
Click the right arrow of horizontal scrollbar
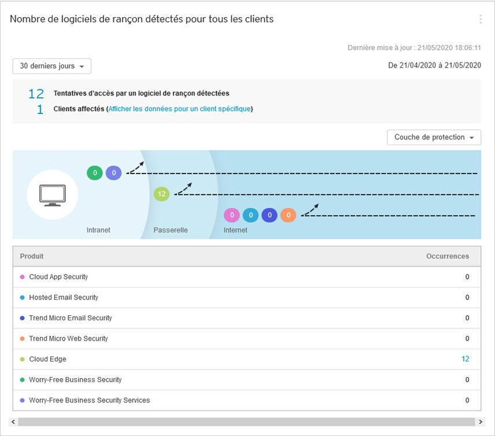pos(480,422)
